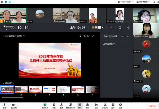Viewport: 159px width, 109px height.
Task: Open the microphone options arrow beside 静音
Action: coord(8,106)
